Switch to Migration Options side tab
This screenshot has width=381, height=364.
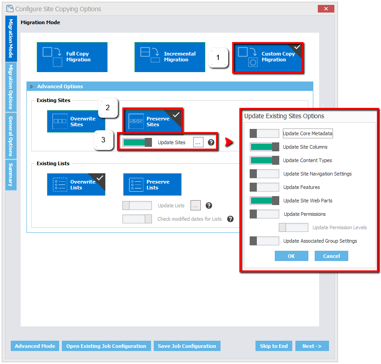click(x=11, y=87)
